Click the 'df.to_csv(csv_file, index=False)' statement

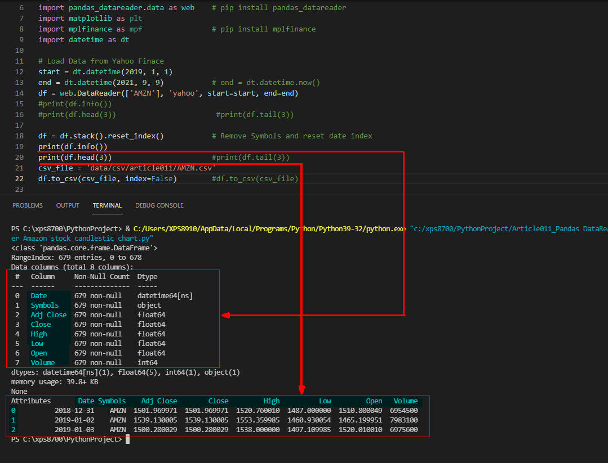pyautogui.click(x=108, y=178)
